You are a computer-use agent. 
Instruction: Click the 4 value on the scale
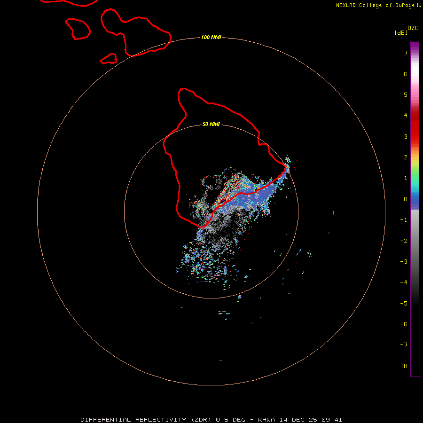pos(406,116)
